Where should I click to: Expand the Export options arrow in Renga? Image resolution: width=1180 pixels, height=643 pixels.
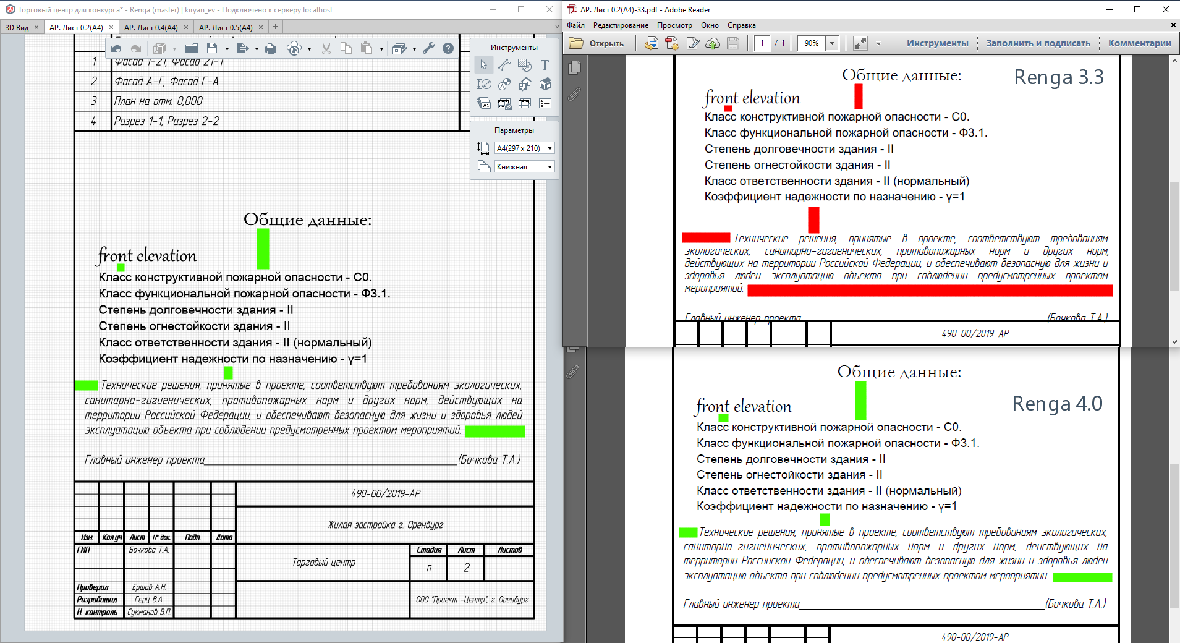point(256,49)
